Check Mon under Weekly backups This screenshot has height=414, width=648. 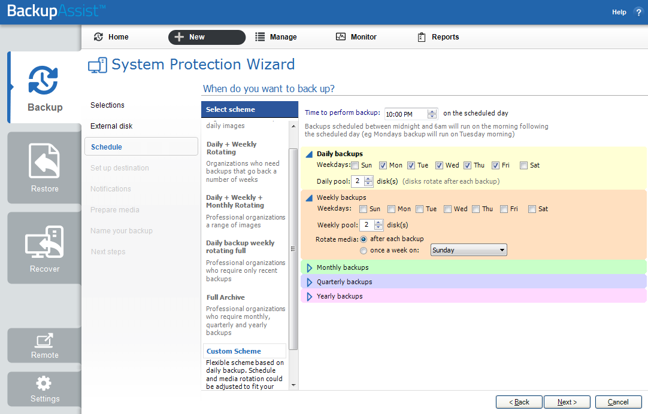pos(391,209)
